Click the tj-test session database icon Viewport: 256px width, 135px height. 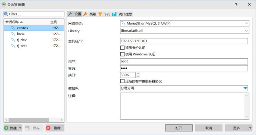pyautogui.click(x=13, y=46)
